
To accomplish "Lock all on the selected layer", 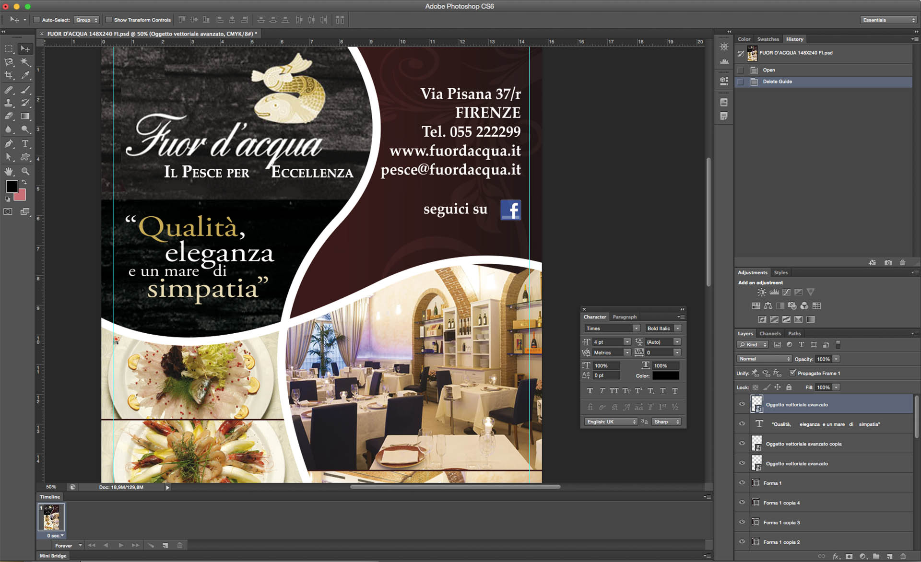I will click(x=789, y=387).
